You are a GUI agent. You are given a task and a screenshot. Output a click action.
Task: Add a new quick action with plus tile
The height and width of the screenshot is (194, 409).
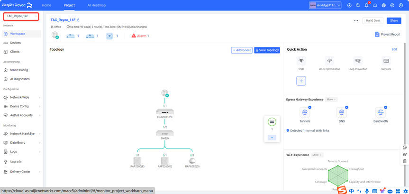[301, 81]
